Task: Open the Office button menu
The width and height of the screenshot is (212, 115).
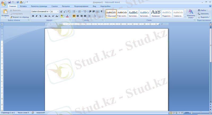Action: [3, 3]
